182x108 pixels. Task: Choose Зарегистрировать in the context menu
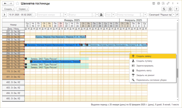coord(153,66)
